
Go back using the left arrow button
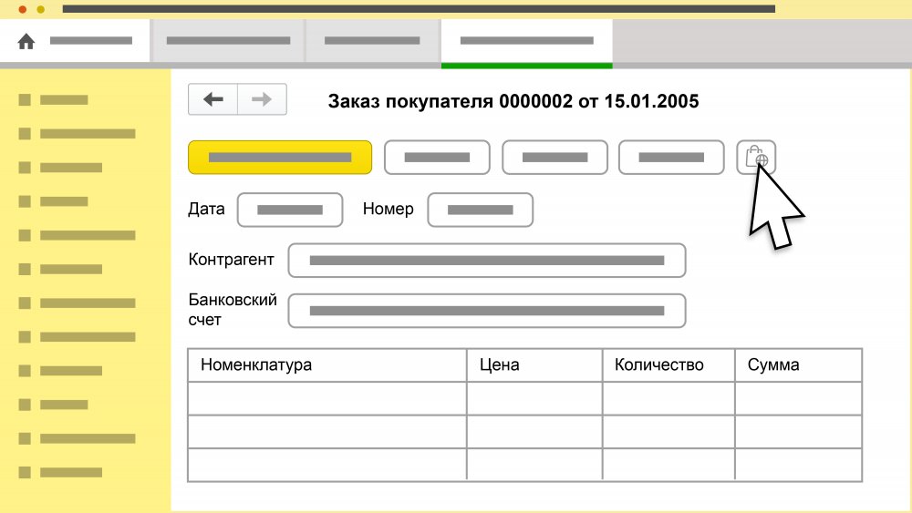(x=213, y=99)
